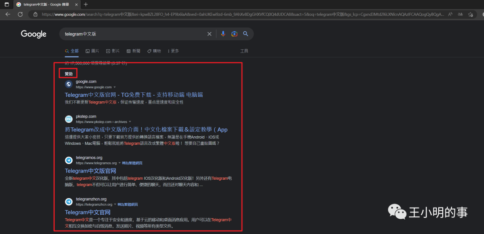Click the telegramos.org site name text
This screenshot has width=484, height=234.
point(89,158)
